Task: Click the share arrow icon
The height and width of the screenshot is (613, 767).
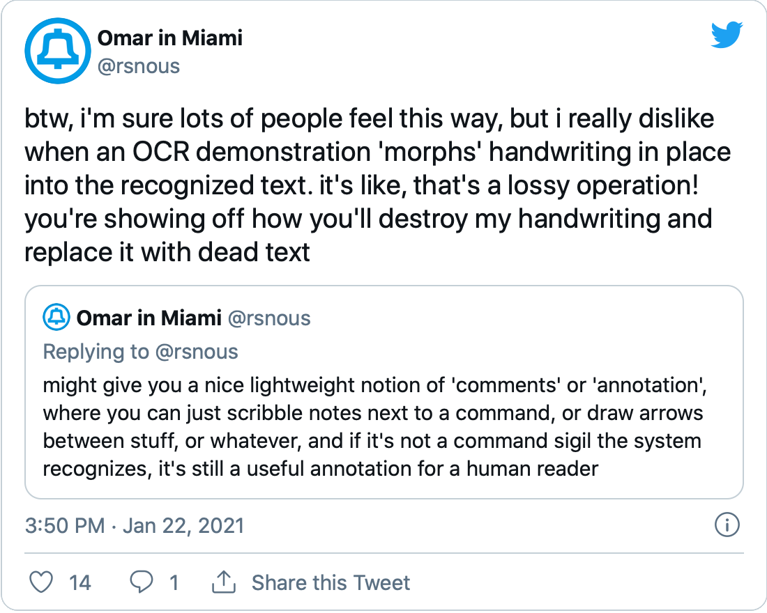Action: [224, 582]
